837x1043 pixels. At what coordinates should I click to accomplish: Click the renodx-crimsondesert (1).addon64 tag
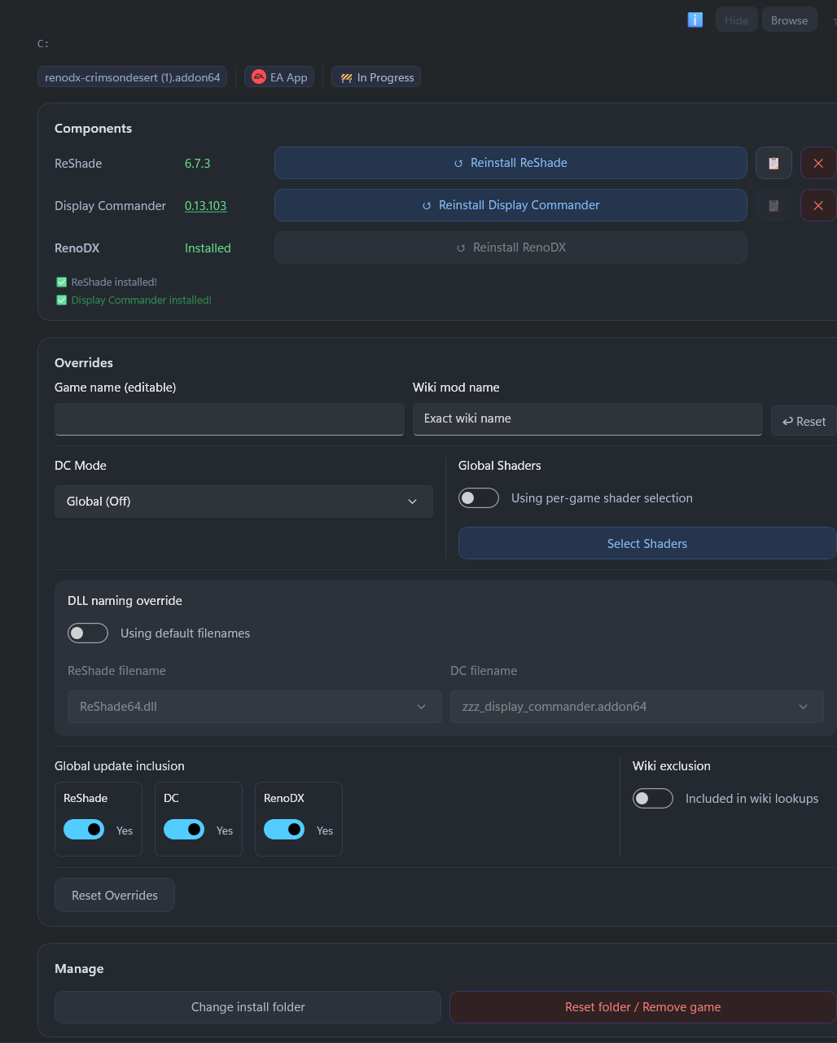tap(132, 77)
